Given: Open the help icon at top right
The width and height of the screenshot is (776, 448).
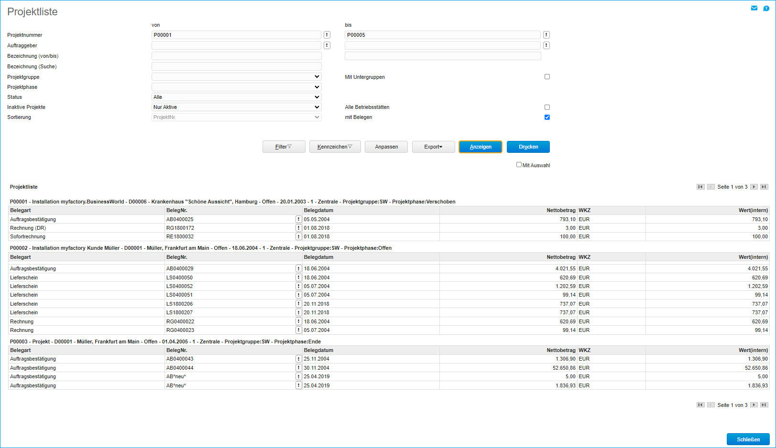Looking at the screenshot, I should tap(766, 8).
